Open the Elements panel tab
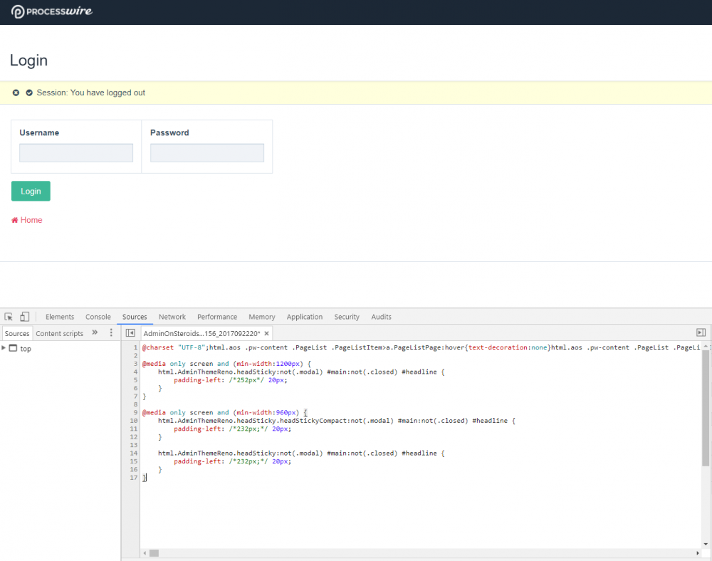This screenshot has width=712, height=561. [60, 317]
